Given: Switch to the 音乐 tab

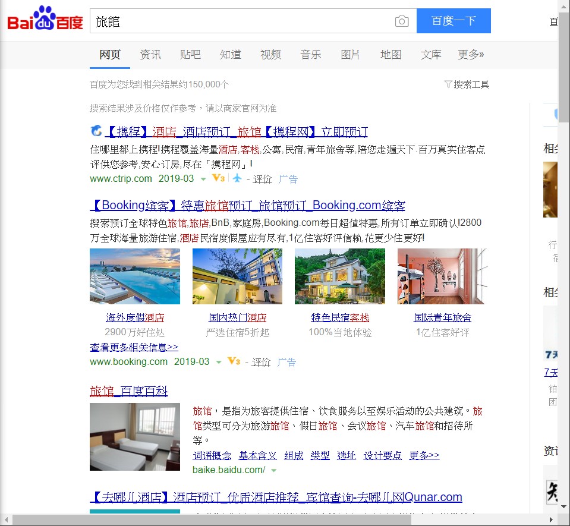Looking at the screenshot, I should click(311, 55).
